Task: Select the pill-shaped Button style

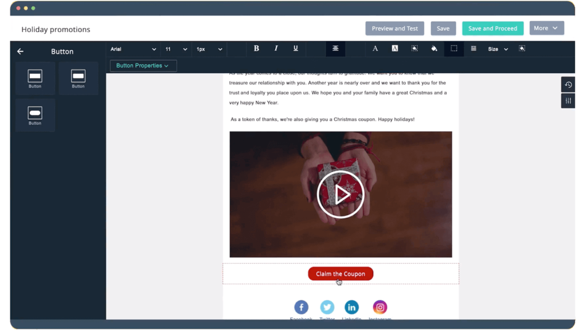Action: [35, 115]
